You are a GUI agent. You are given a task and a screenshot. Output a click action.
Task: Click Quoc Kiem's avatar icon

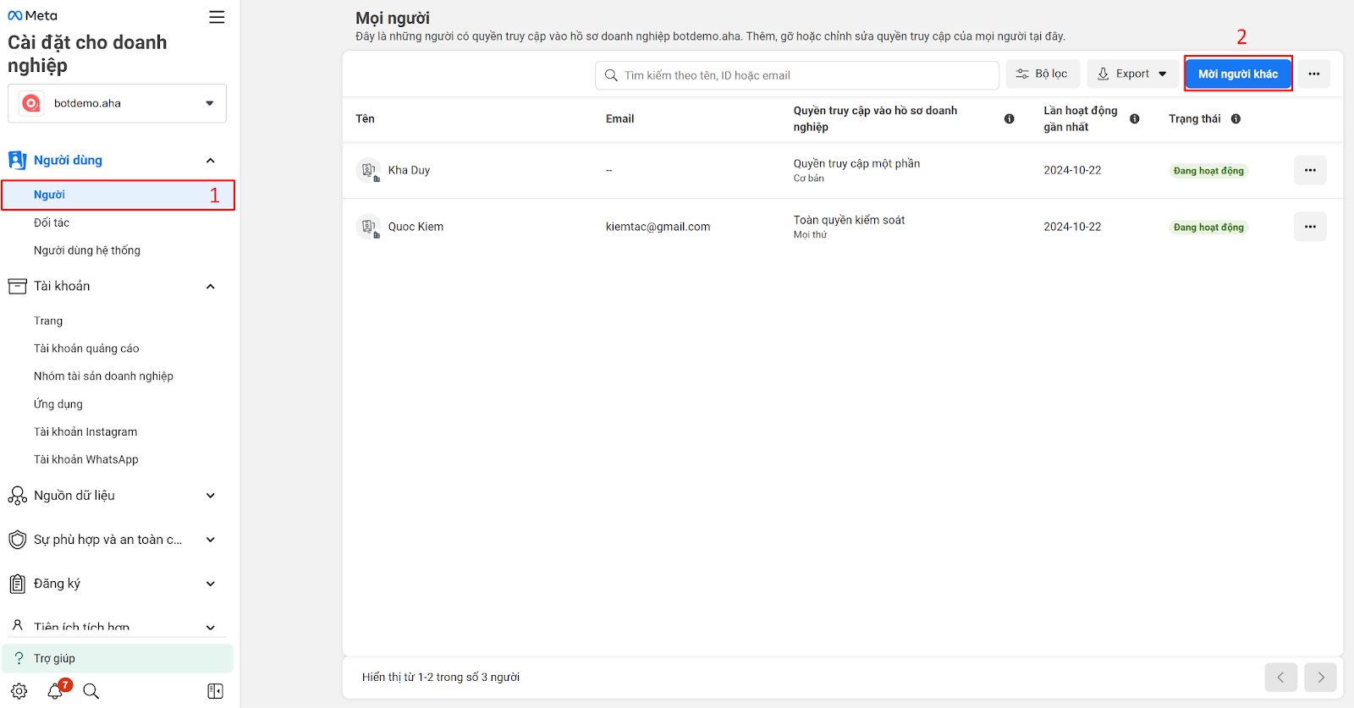coord(368,227)
